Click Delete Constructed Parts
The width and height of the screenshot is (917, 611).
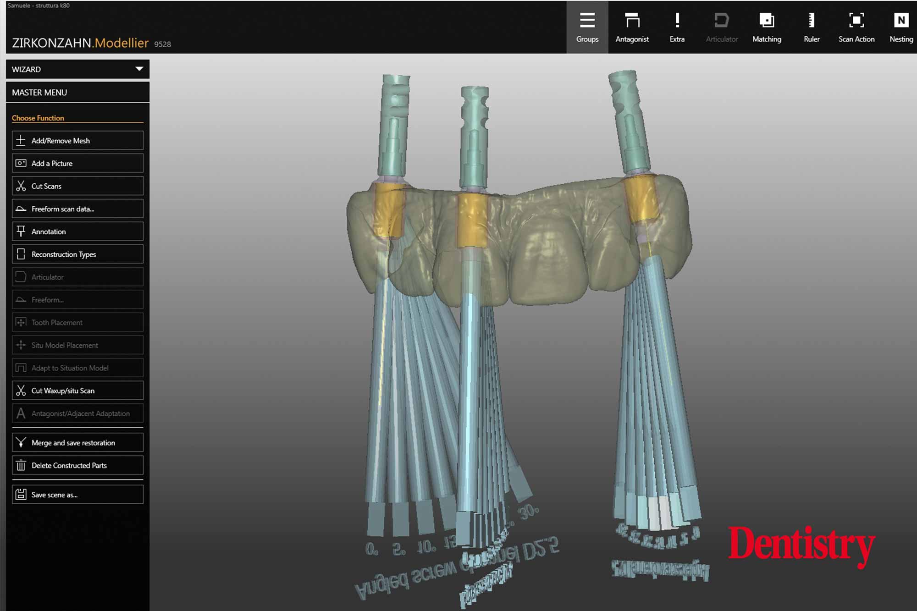tap(77, 465)
